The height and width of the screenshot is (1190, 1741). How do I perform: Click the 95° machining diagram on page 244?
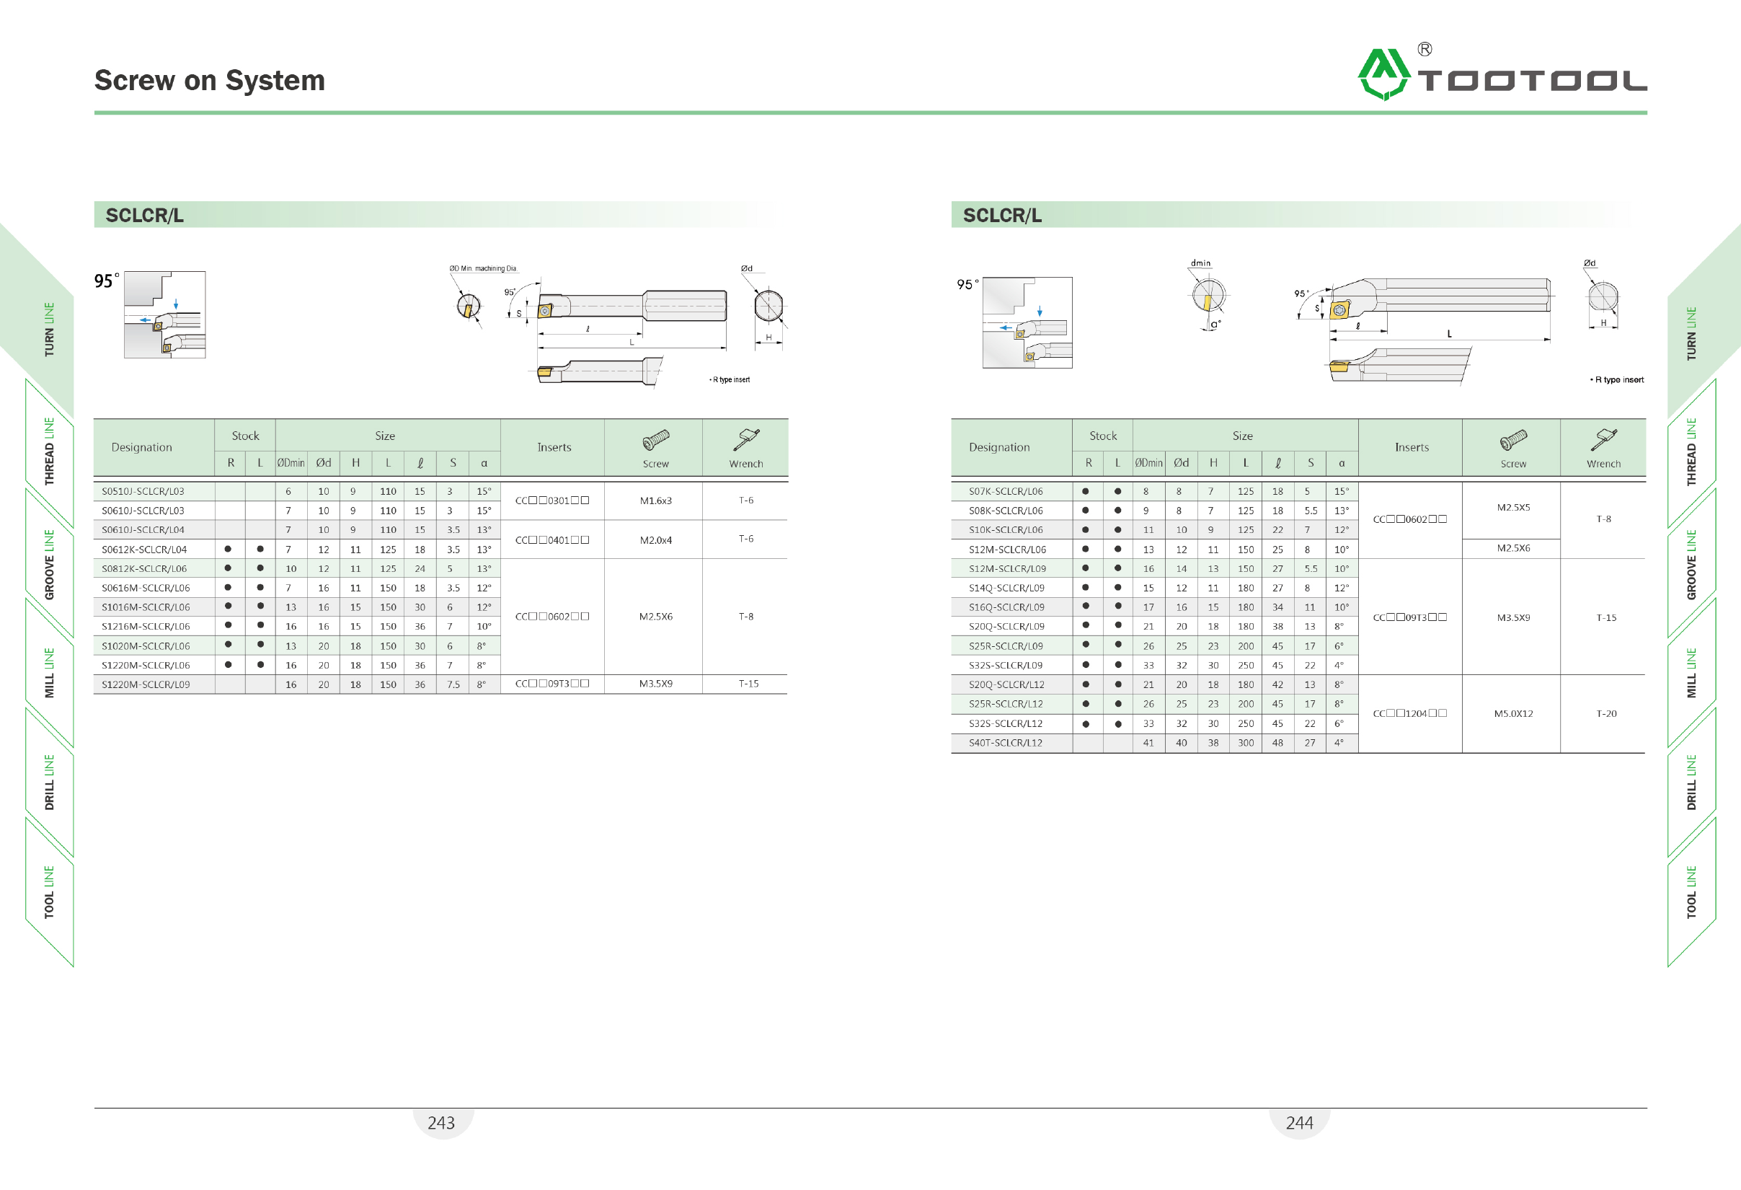pos(1027,322)
